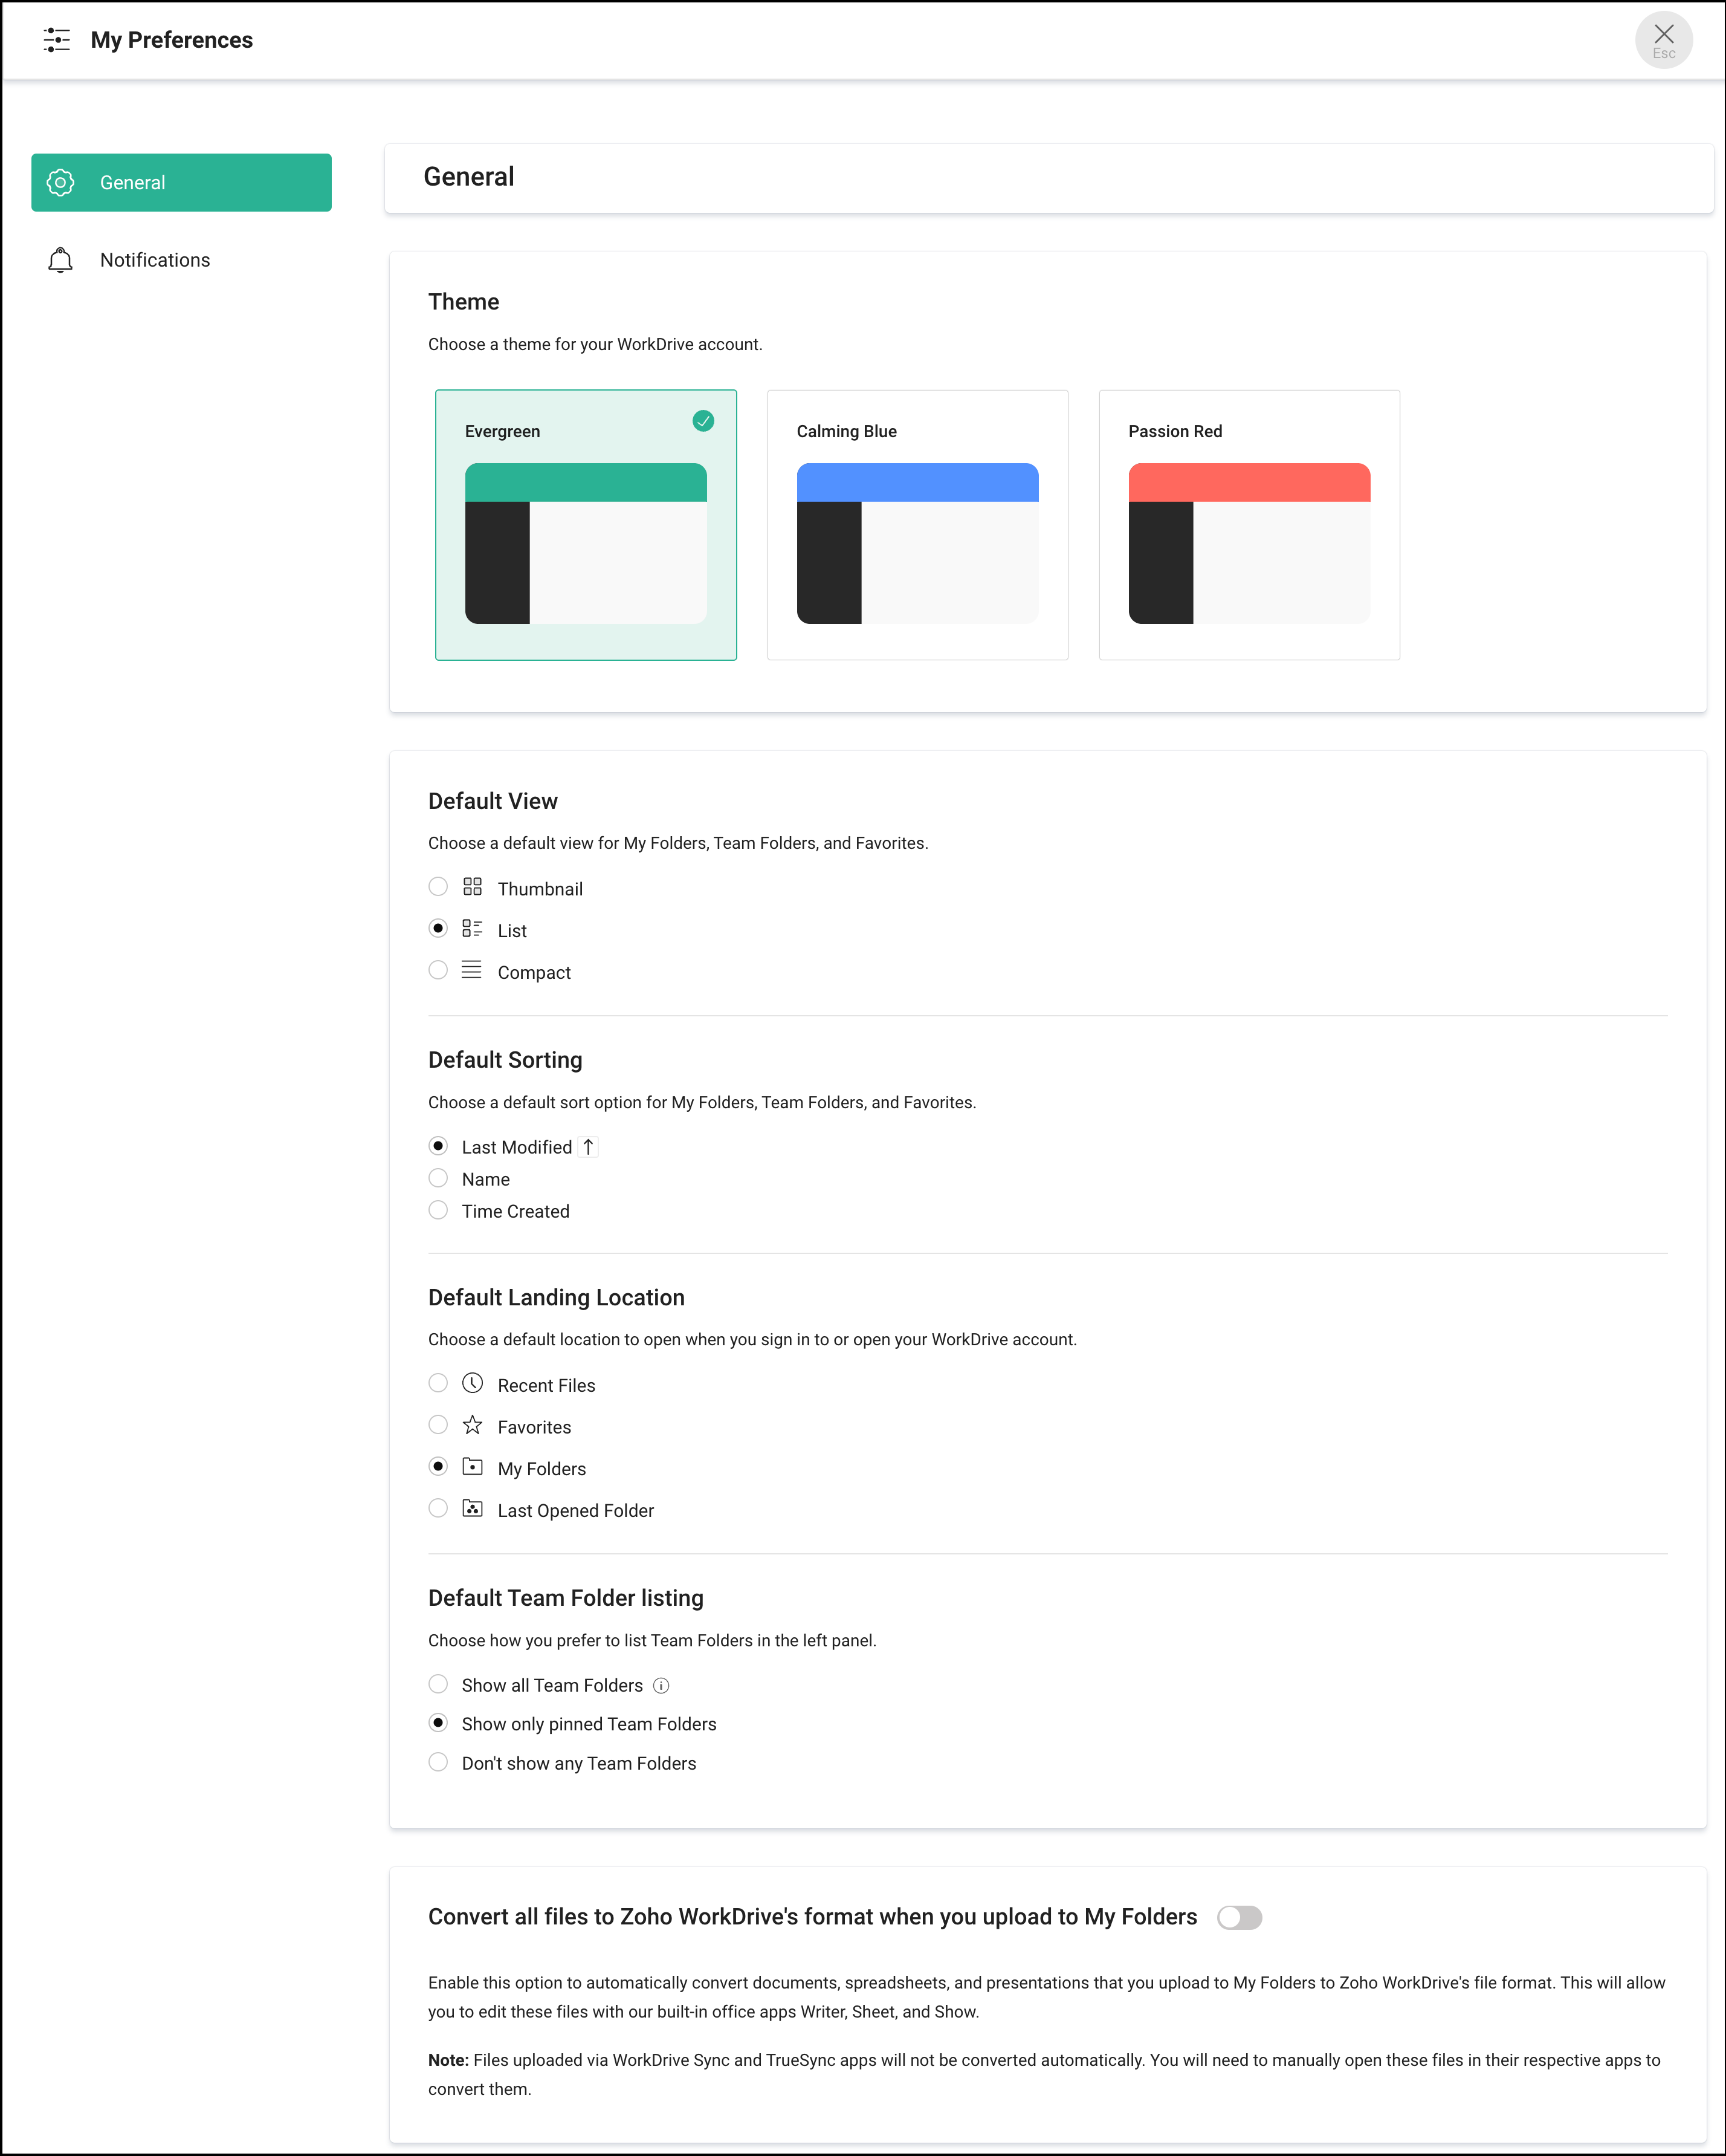The height and width of the screenshot is (2156, 1726).
Task: Click the Compact view lines icon
Action: [x=472, y=970]
